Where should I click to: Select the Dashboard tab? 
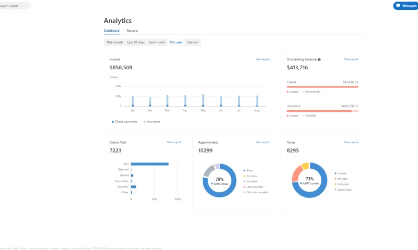[x=111, y=31]
